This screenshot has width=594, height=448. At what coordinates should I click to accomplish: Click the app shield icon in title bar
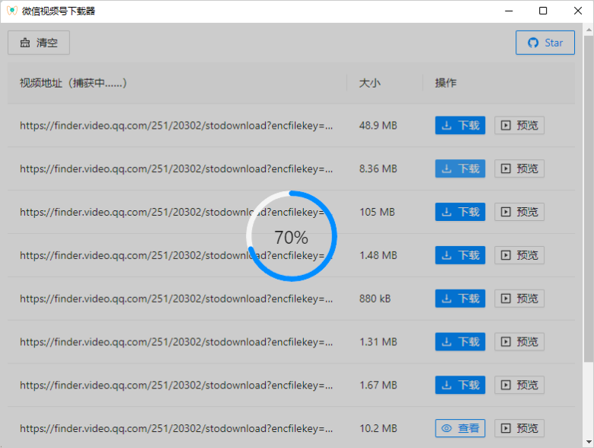[x=11, y=11]
